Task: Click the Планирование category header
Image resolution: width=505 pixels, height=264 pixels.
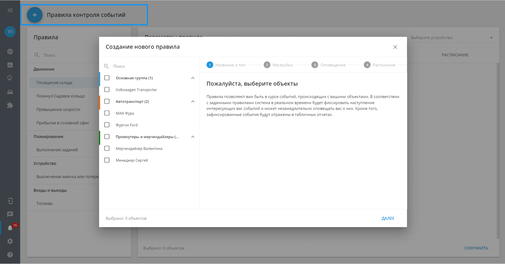Action: (x=48, y=136)
